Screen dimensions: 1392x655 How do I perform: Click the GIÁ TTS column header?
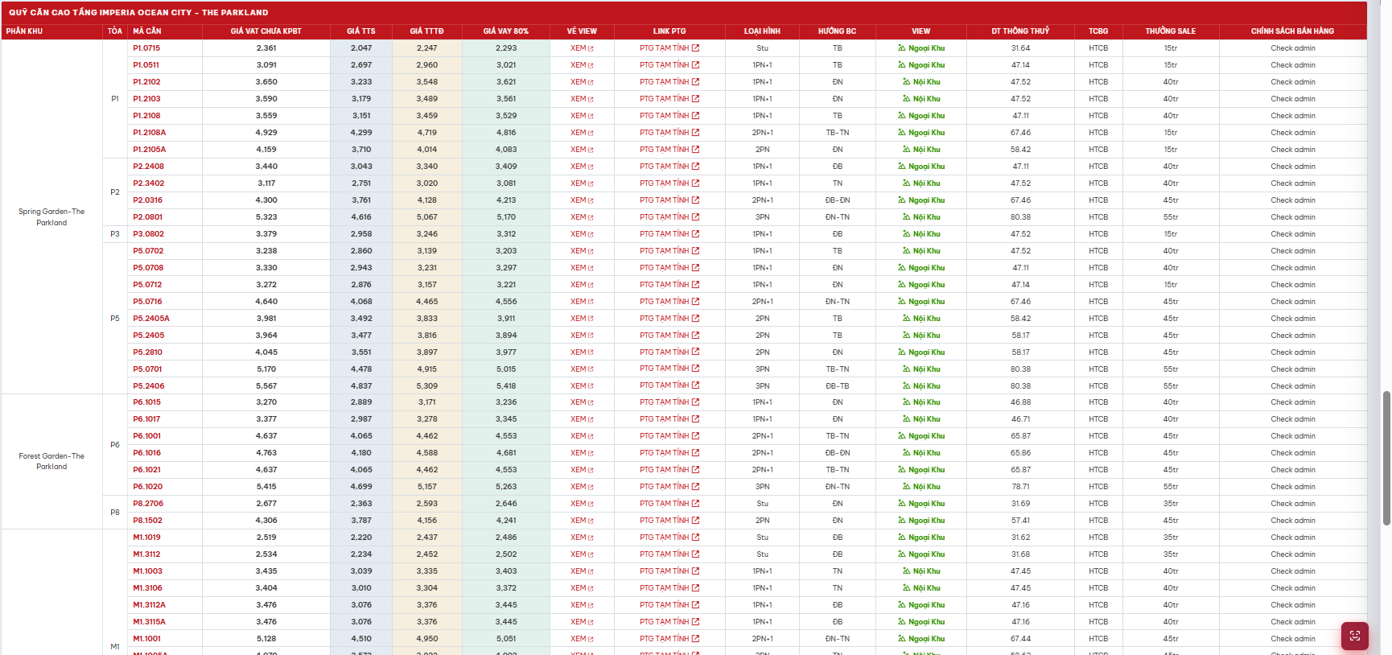[x=361, y=31]
